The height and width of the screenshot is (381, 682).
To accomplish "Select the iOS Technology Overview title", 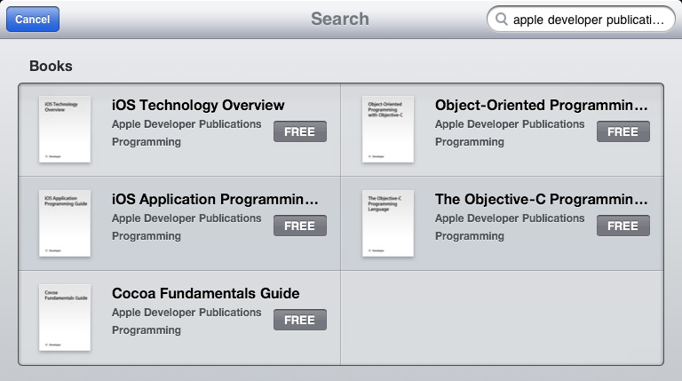I will 198,106.
